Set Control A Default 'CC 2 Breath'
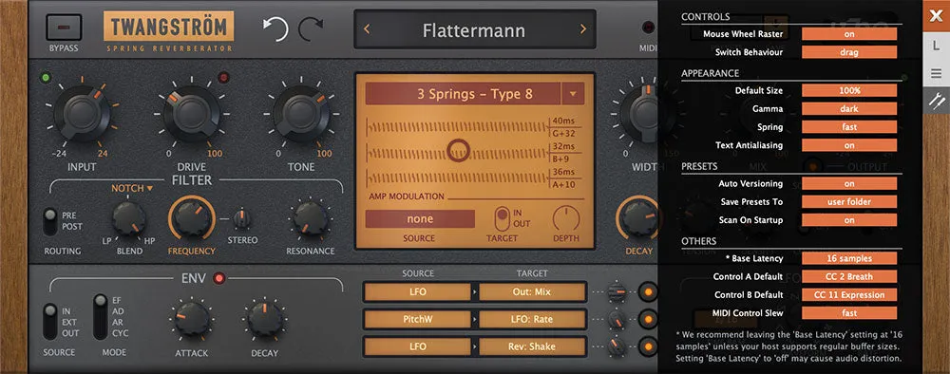This screenshot has height=374, width=950. tap(849, 276)
